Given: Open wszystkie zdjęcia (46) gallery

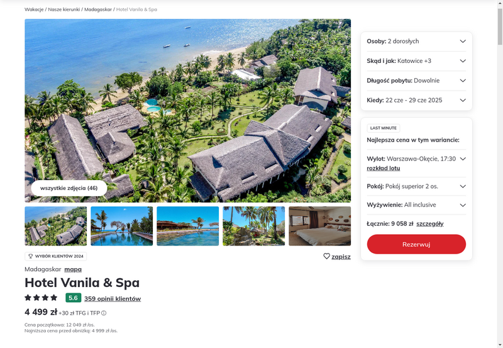Looking at the screenshot, I should click(69, 188).
